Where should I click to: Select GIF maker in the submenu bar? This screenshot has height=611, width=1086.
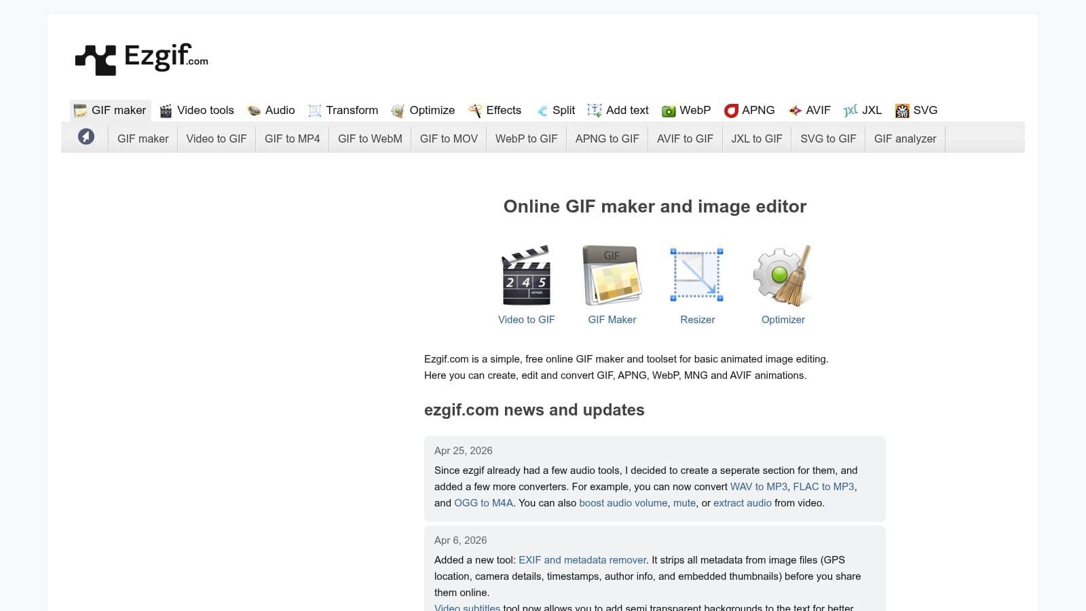tap(143, 138)
